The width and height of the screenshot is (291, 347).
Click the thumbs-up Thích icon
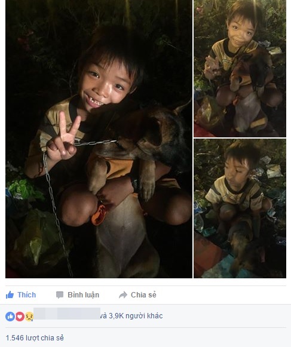(10, 295)
